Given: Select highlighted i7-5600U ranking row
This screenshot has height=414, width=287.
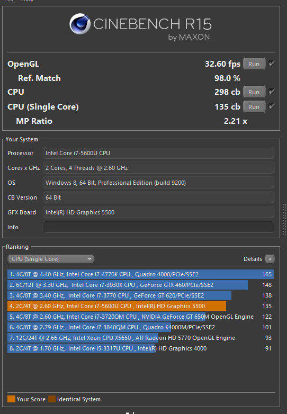Looking at the screenshot, I should click(x=141, y=306).
